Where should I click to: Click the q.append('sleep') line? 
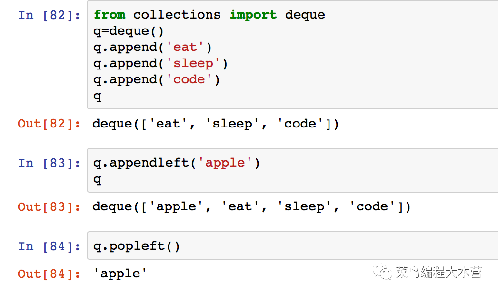pos(160,63)
